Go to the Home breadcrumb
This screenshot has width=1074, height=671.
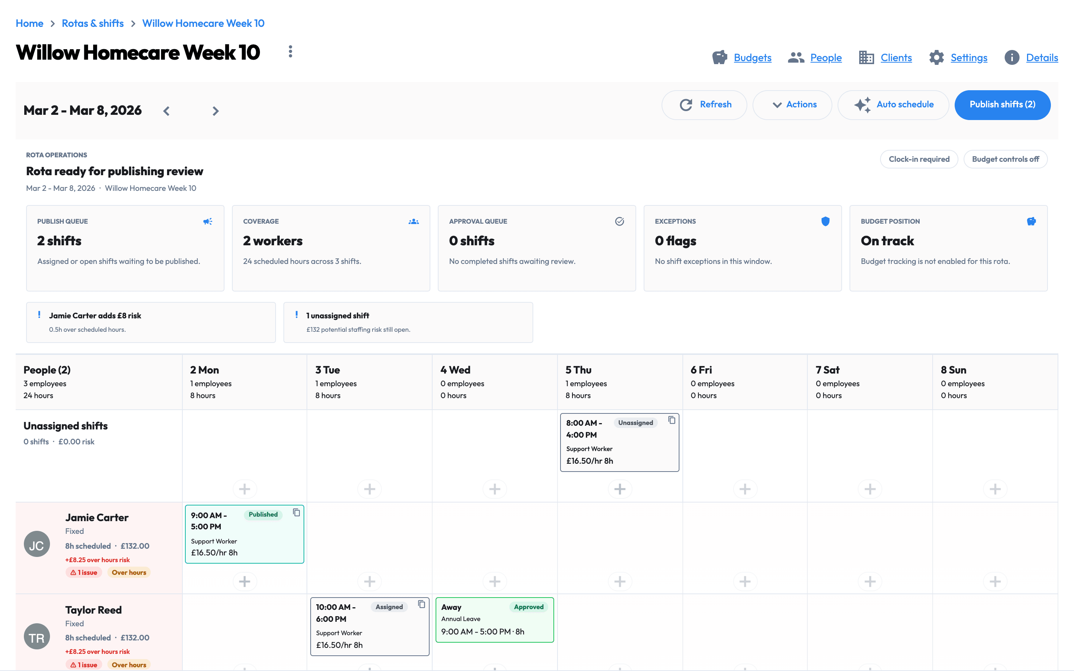(x=29, y=23)
